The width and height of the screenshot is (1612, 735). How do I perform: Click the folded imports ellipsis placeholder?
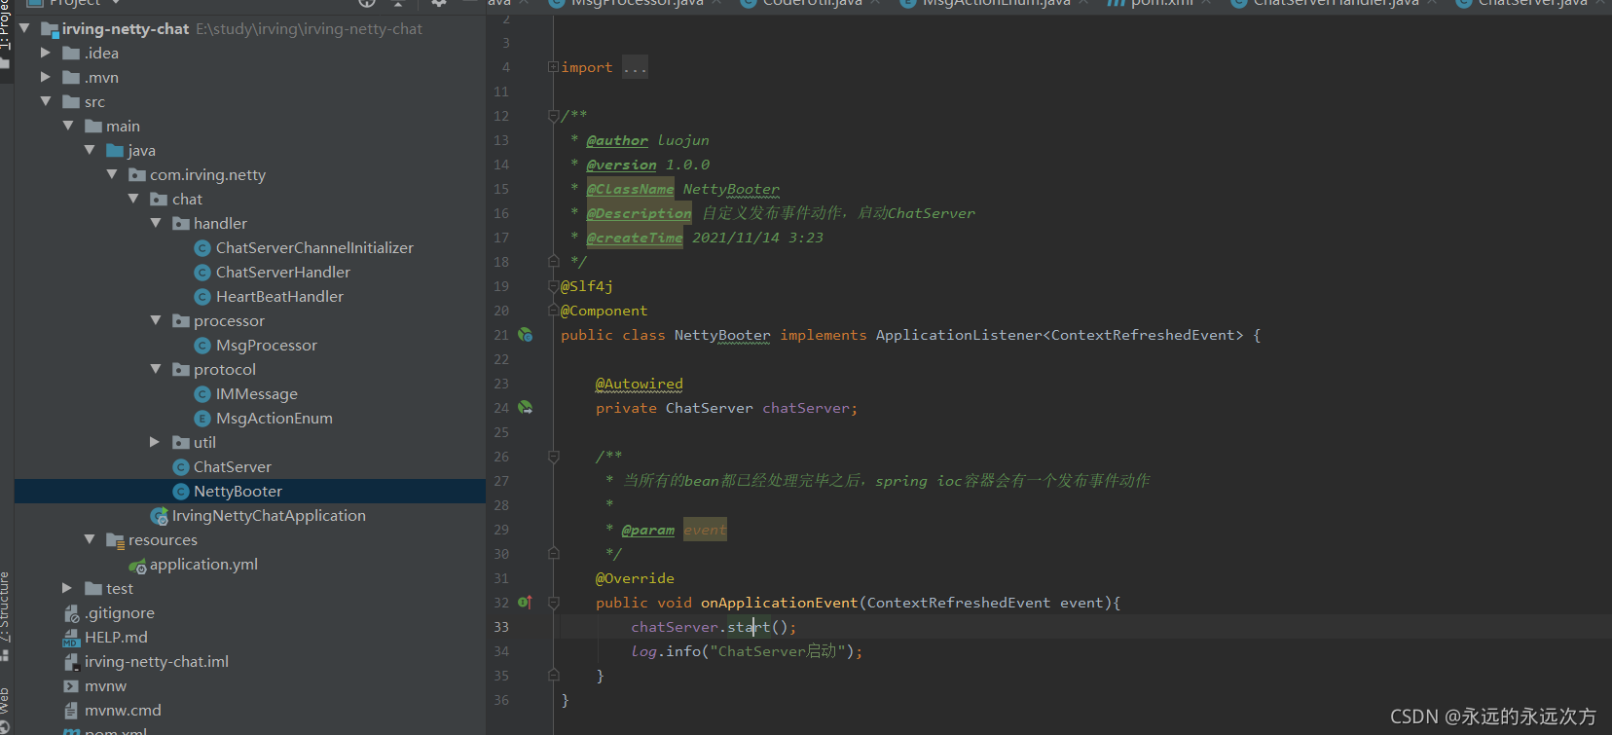pos(635,67)
